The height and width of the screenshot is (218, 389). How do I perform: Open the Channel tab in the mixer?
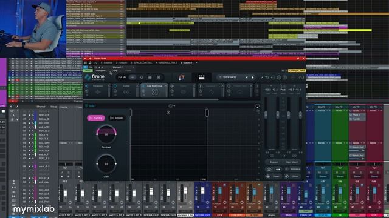tap(41, 107)
